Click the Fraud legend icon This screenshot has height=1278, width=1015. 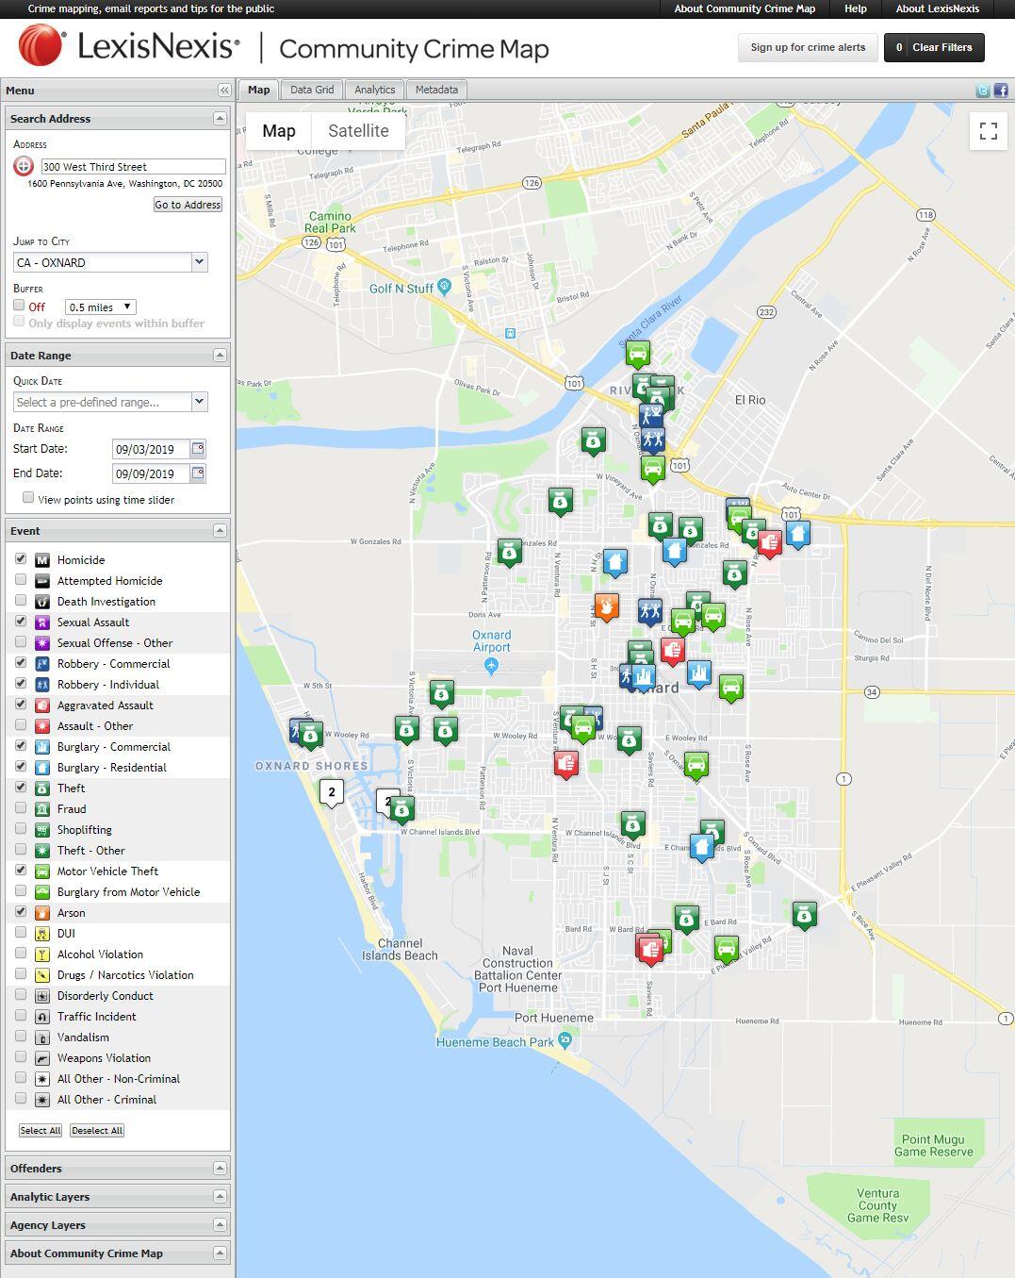pos(41,809)
